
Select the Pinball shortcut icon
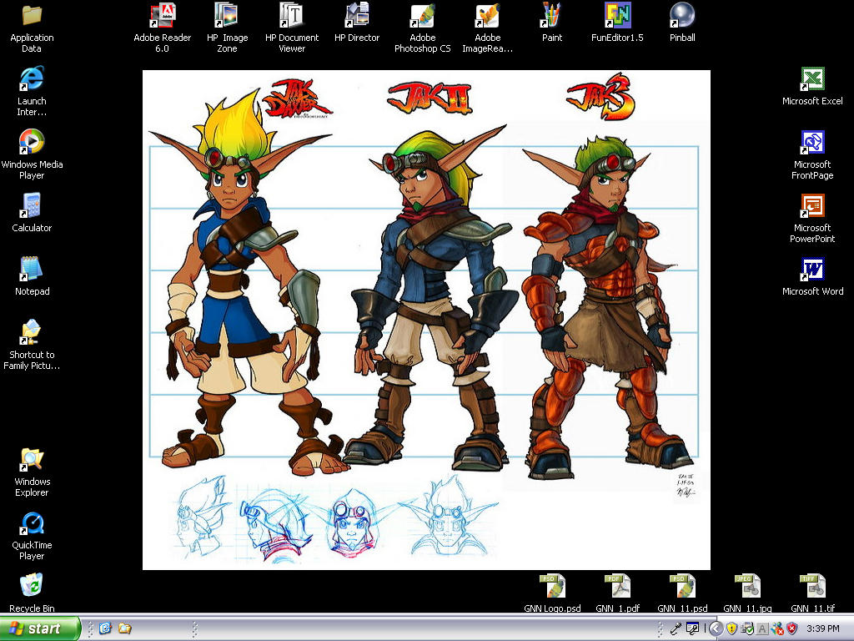click(682, 23)
